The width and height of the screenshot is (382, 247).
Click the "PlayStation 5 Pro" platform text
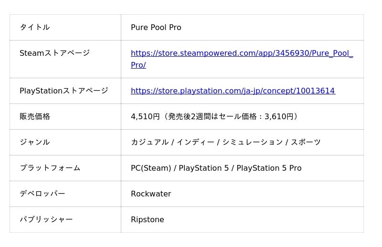click(269, 168)
